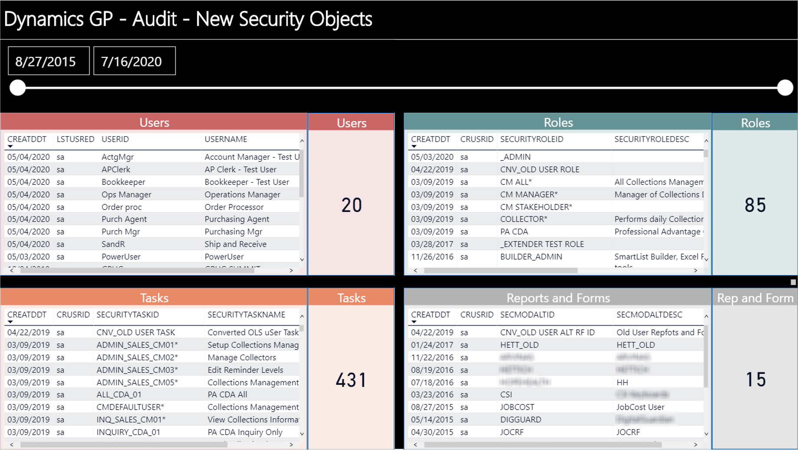Click the start date field showing 8/27/2015

[49, 61]
